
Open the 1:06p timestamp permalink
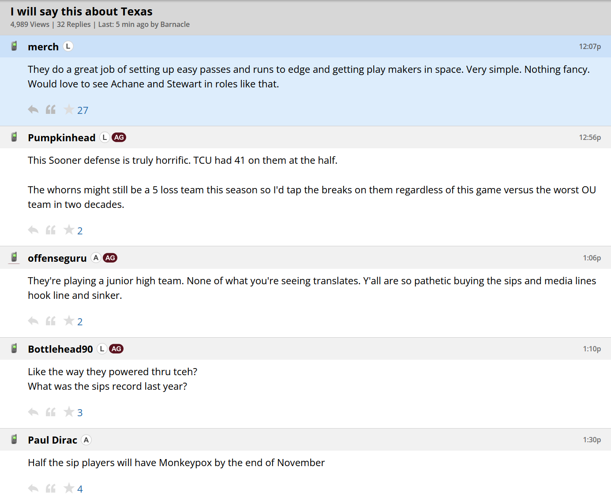tap(592, 258)
